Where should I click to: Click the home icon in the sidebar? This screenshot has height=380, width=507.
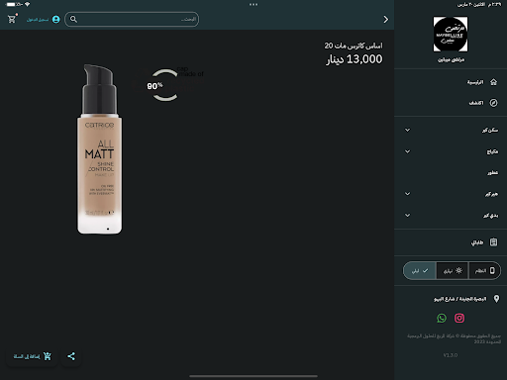coord(493,82)
